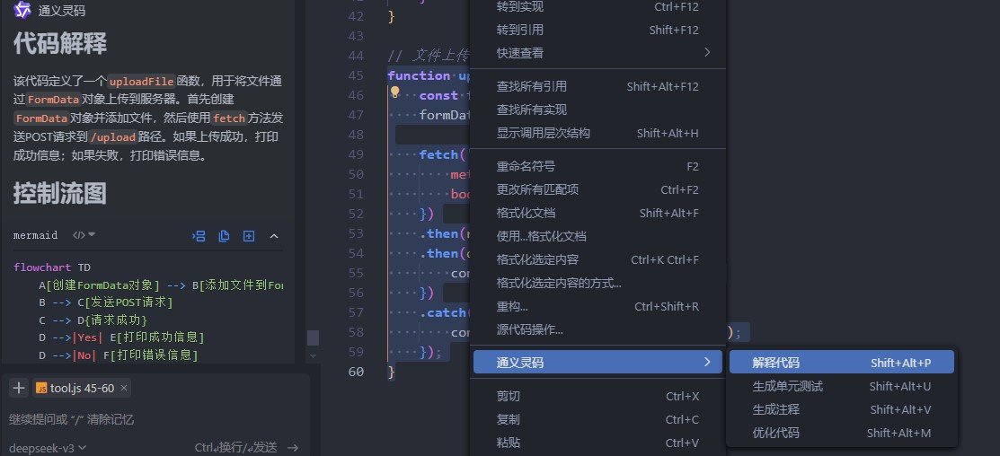Image resolution: width=1000 pixels, height=456 pixels.
Task: Add context with the plus button
Action: (19, 388)
